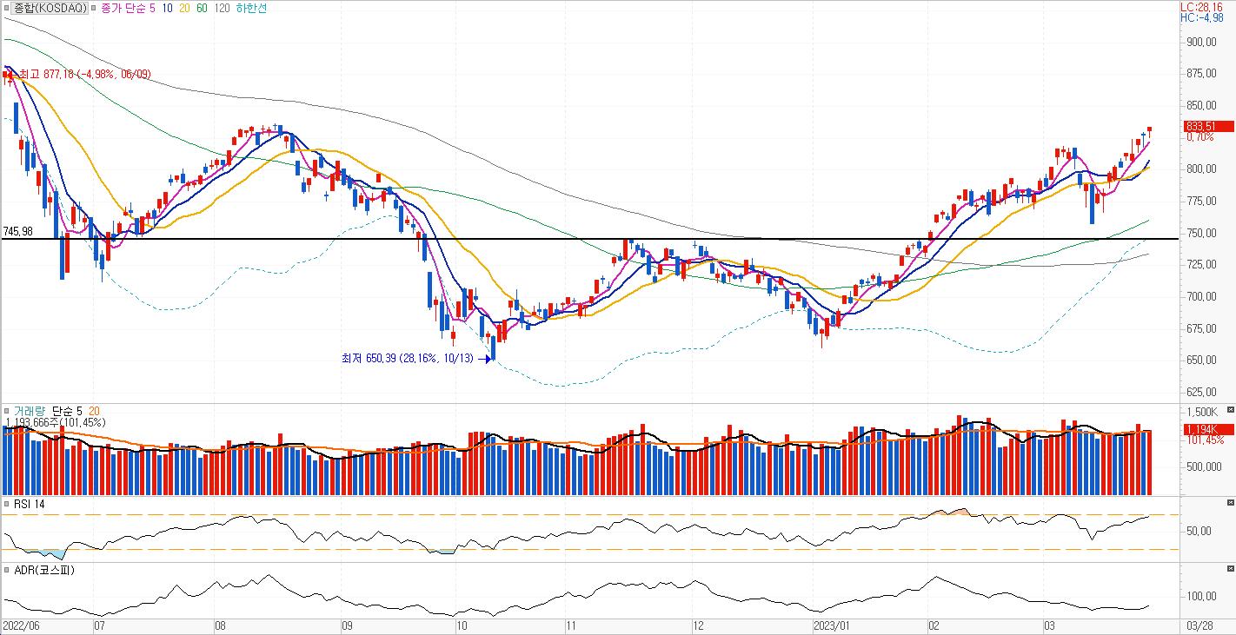Click the HC:-4.98 readout
1236x635 pixels.
click(1200, 17)
